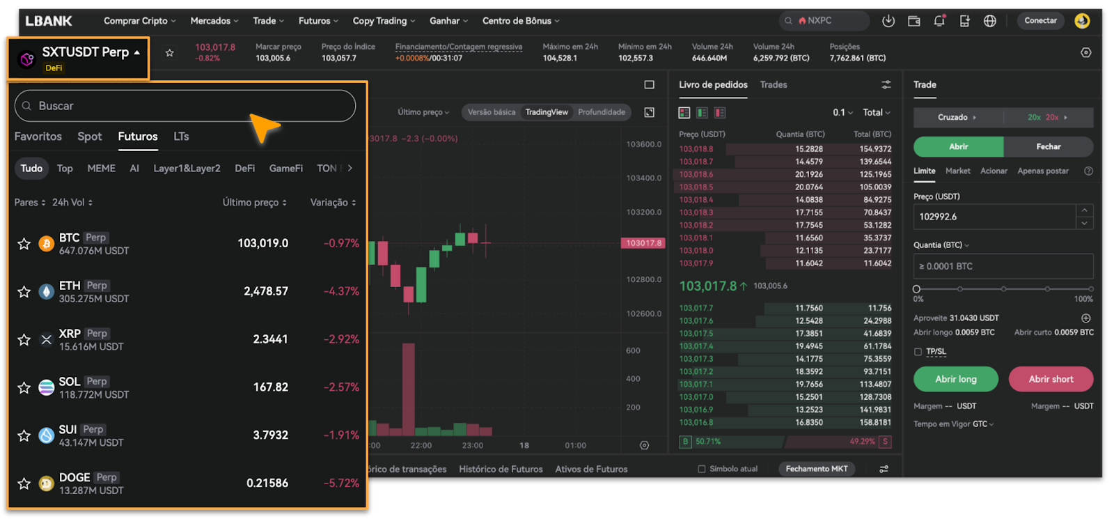The width and height of the screenshot is (1114, 519).
Task: Show more categories with right arrow
Action: click(350, 168)
